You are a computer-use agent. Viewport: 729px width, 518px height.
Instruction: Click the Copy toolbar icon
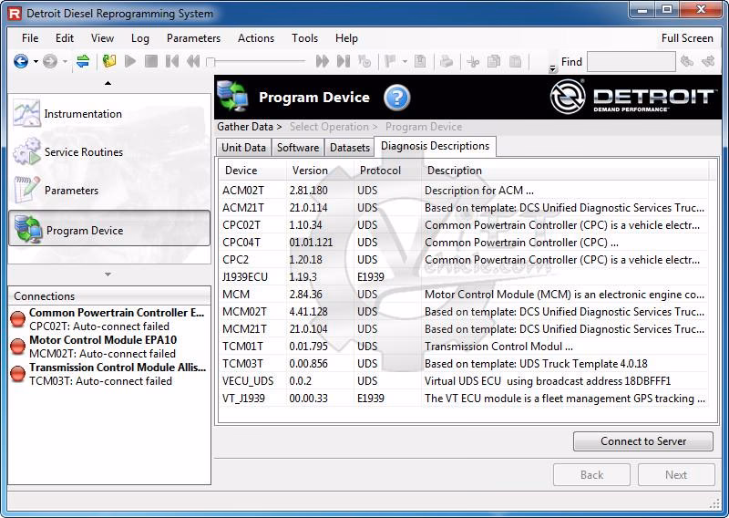pos(494,61)
